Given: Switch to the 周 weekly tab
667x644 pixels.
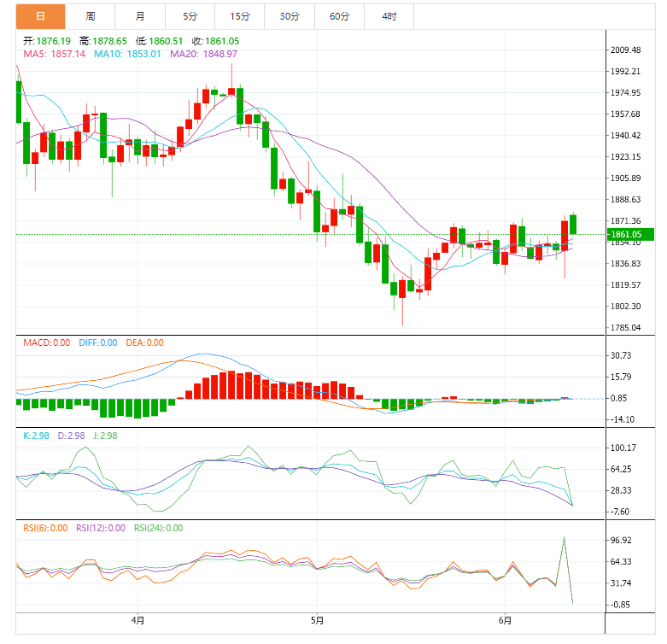Looking at the screenshot, I should tap(91, 16).
